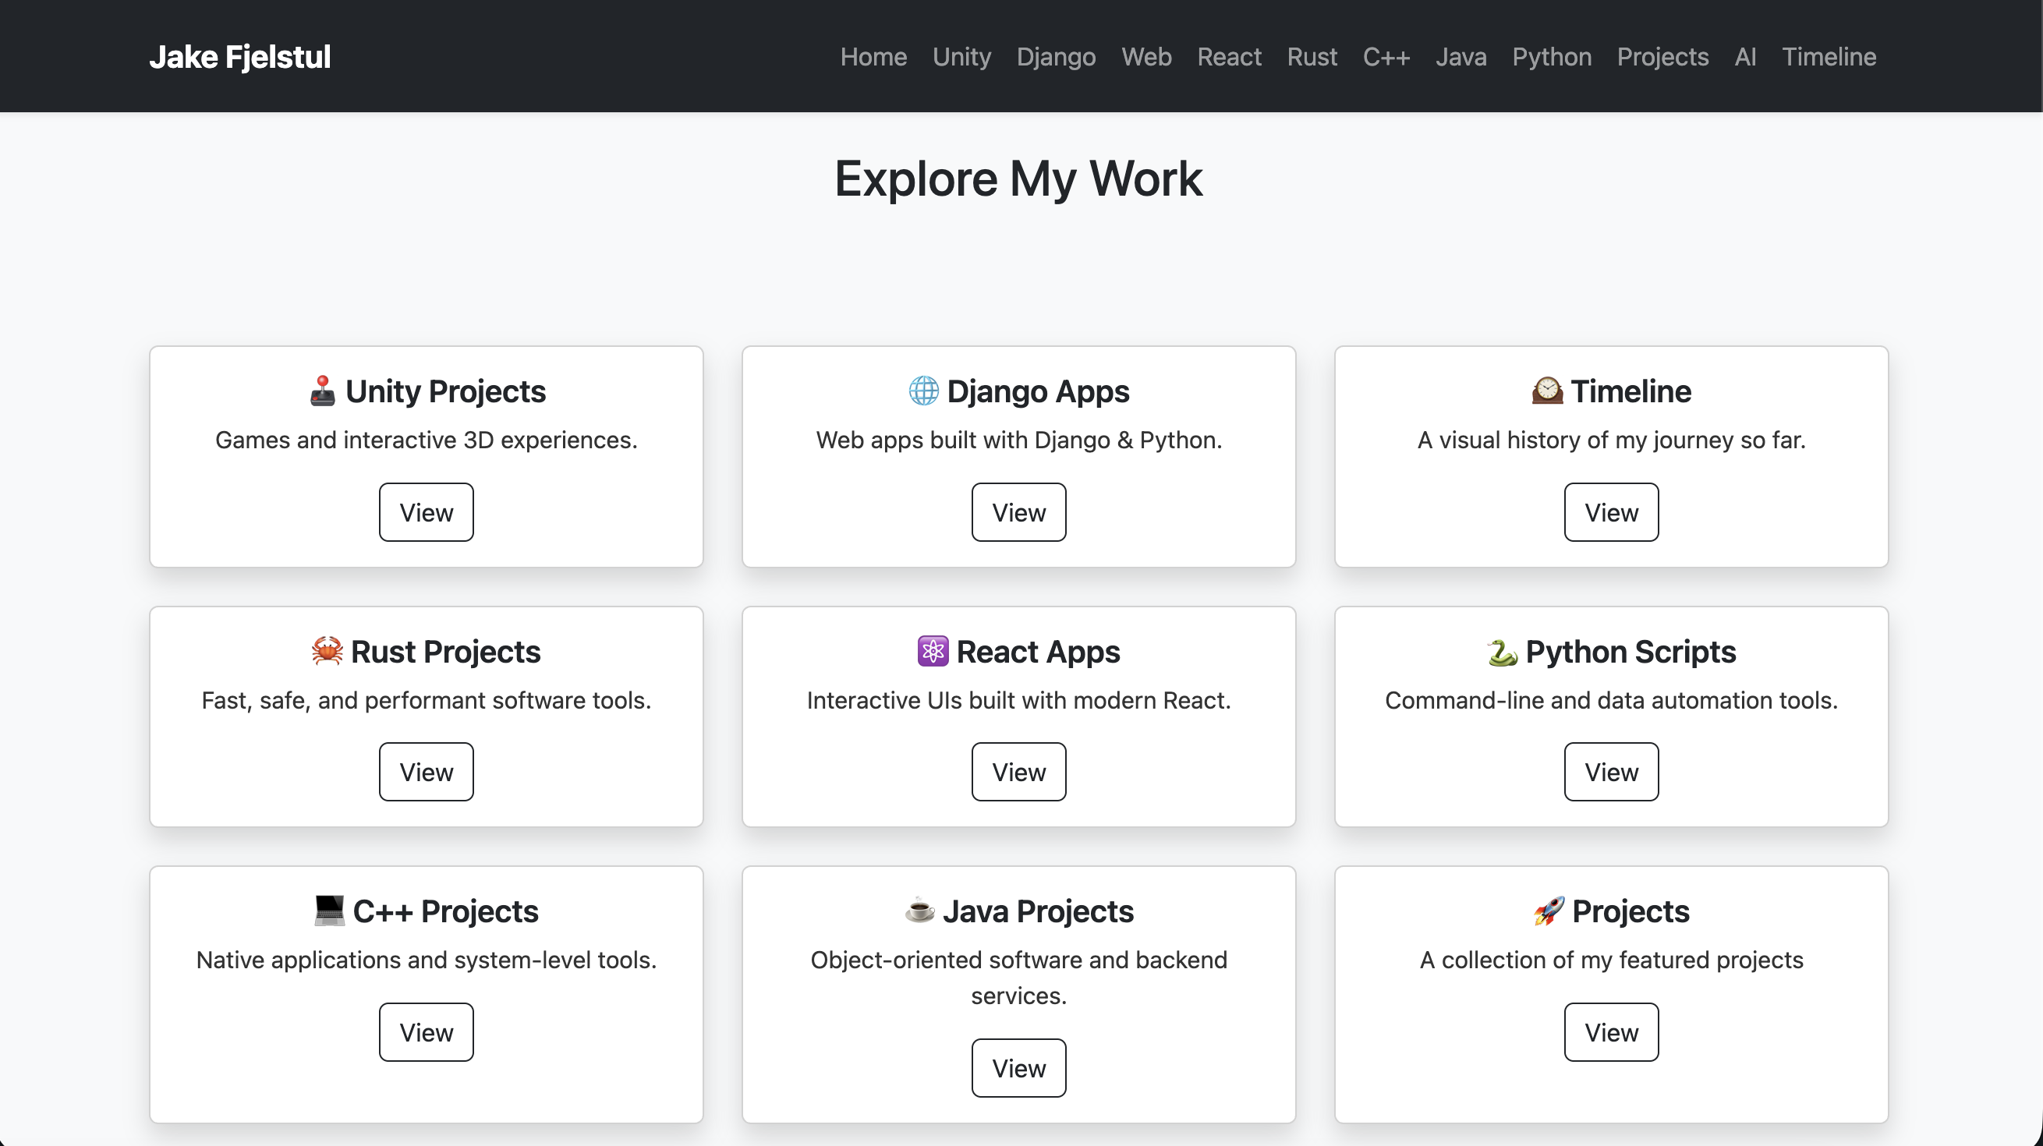Click the coffee cup icon beside Java Projects
Viewport: 2043px width, 1146px height.
coord(919,911)
